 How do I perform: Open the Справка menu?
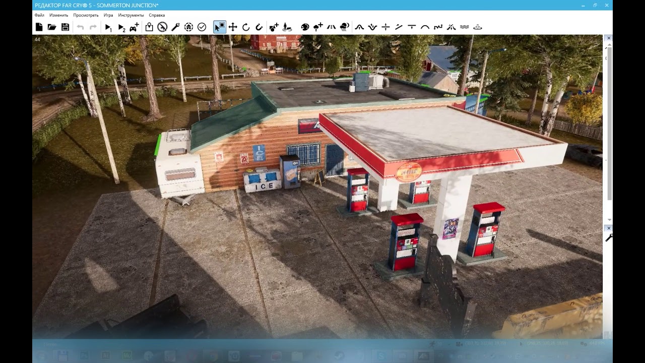(157, 15)
